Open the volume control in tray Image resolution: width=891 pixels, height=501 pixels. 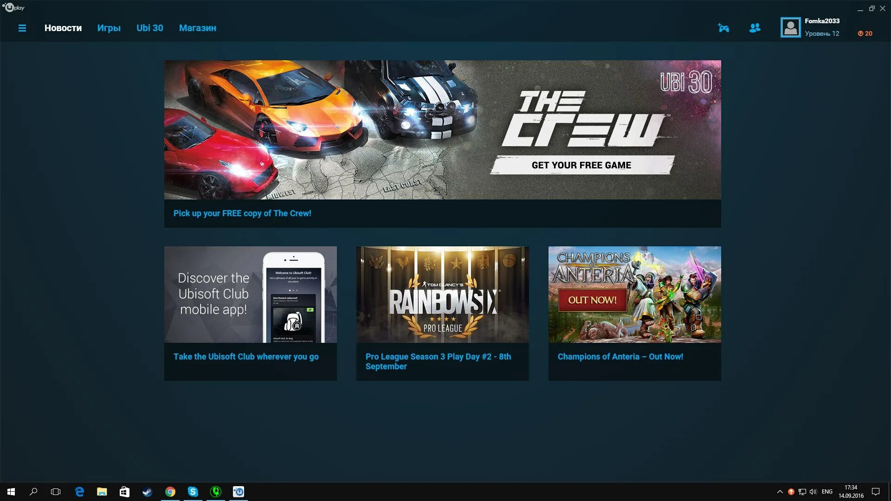tap(813, 492)
